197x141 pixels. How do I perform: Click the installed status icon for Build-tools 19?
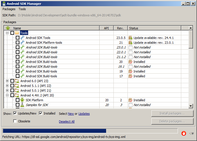131,71
